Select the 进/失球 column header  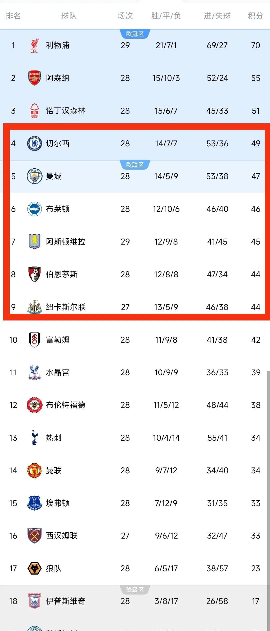(x=217, y=16)
